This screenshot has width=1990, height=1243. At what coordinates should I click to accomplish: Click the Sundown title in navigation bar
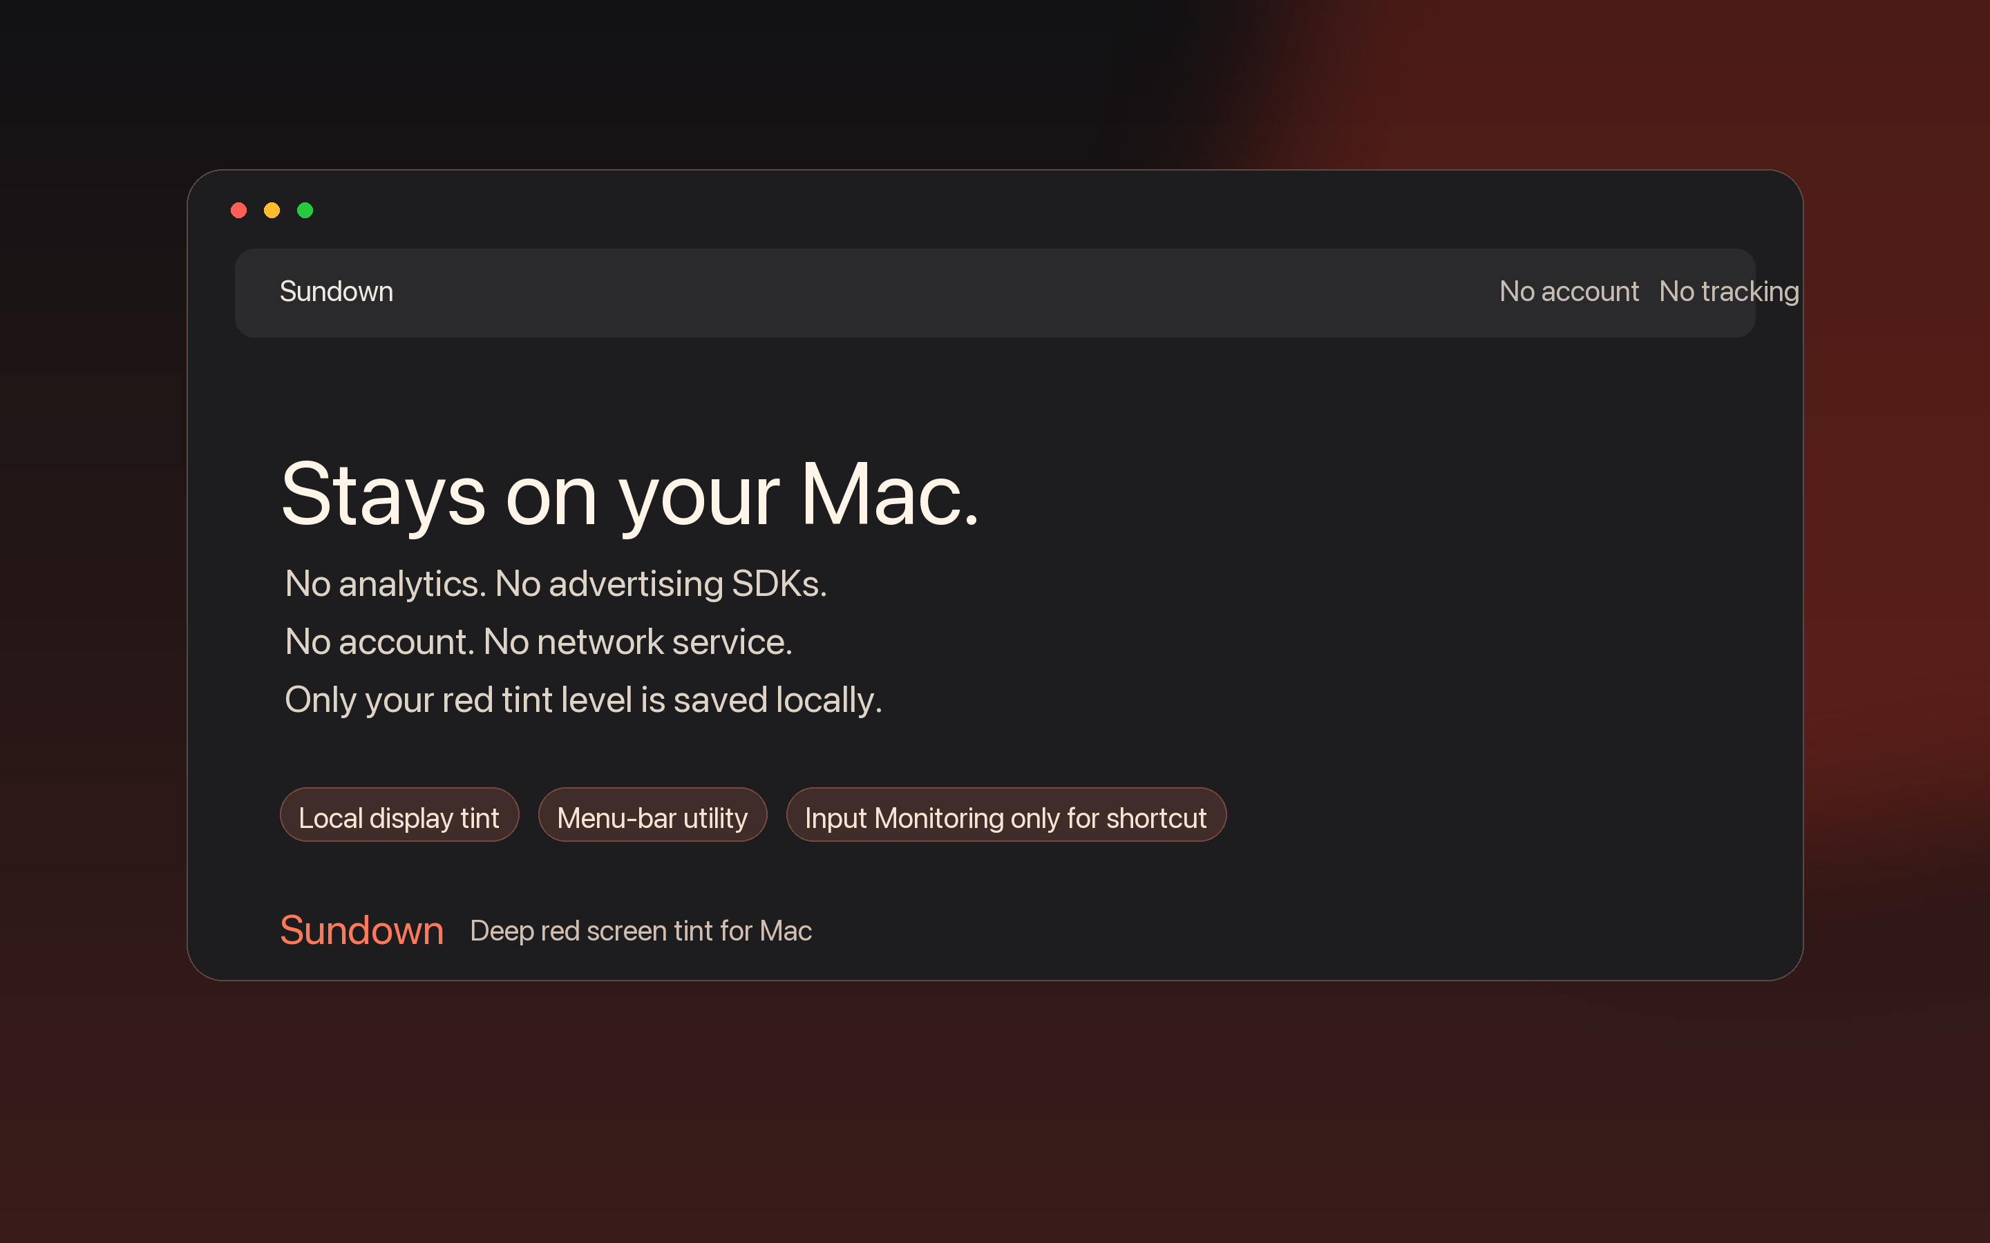(337, 292)
